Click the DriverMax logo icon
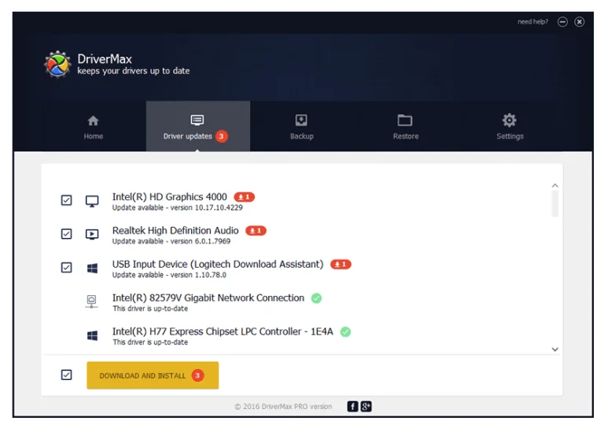Viewport: 604px width, 428px height. pyautogui.click(x=57, y=64)
